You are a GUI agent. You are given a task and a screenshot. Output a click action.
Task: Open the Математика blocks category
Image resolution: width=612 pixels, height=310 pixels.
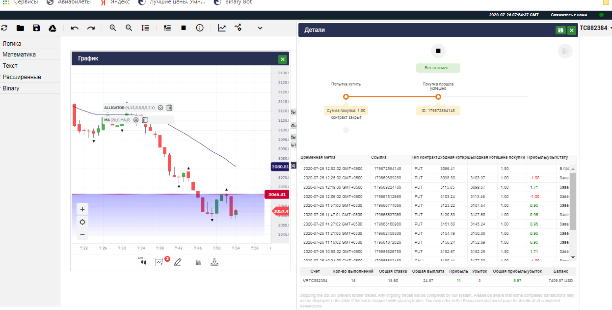coord(19,55)
